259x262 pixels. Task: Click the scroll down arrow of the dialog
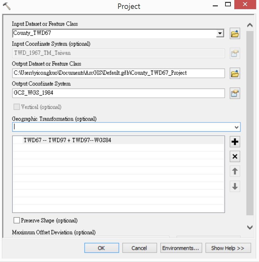coord(250,227)
